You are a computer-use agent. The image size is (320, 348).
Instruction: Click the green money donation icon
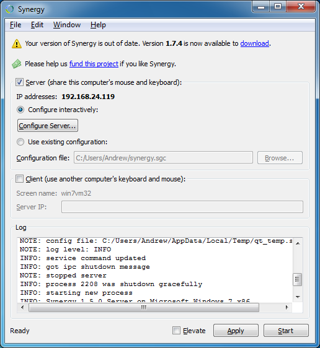[x=17, y=64]
